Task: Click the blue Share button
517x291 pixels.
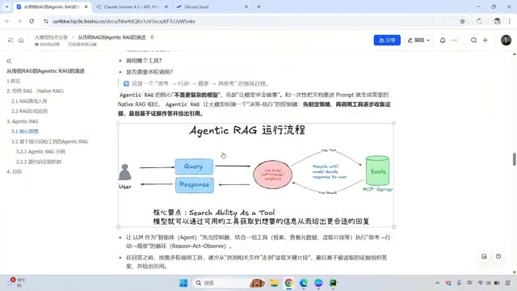Action: click(387, 40)
